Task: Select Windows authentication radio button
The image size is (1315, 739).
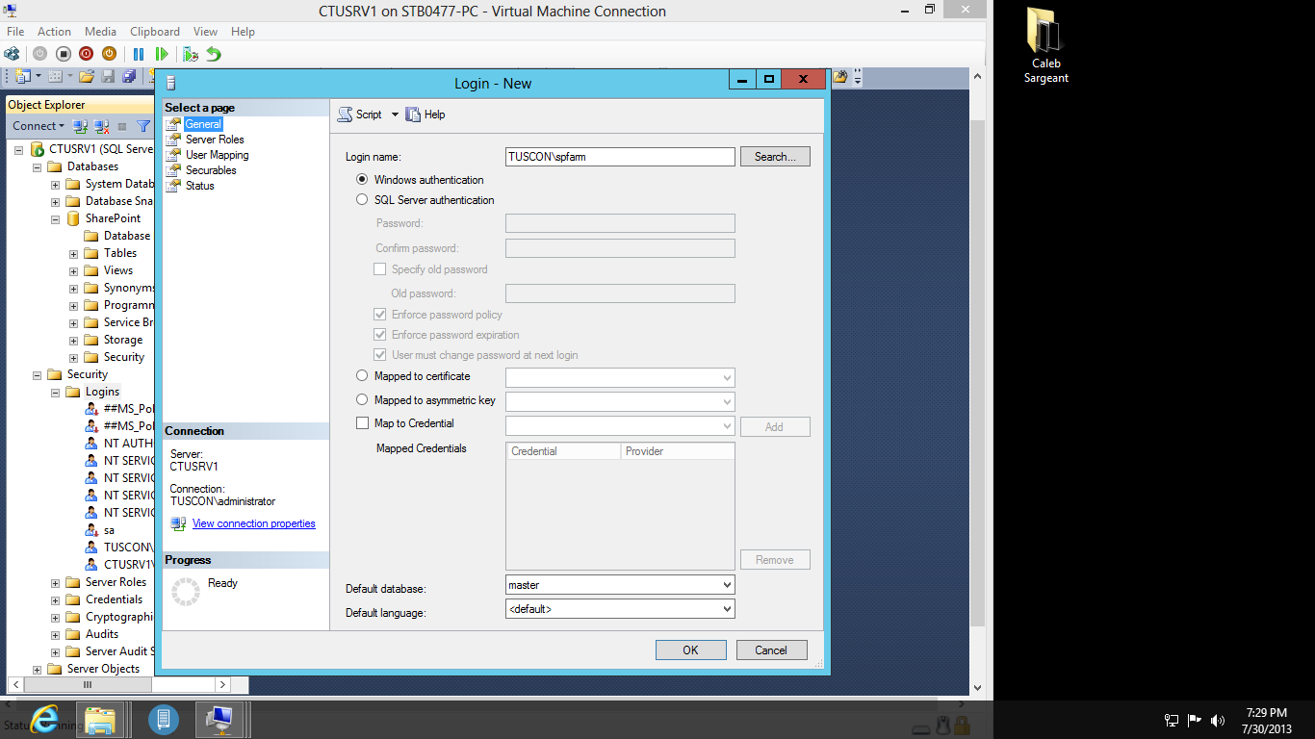Action: [x=362, y=180]
